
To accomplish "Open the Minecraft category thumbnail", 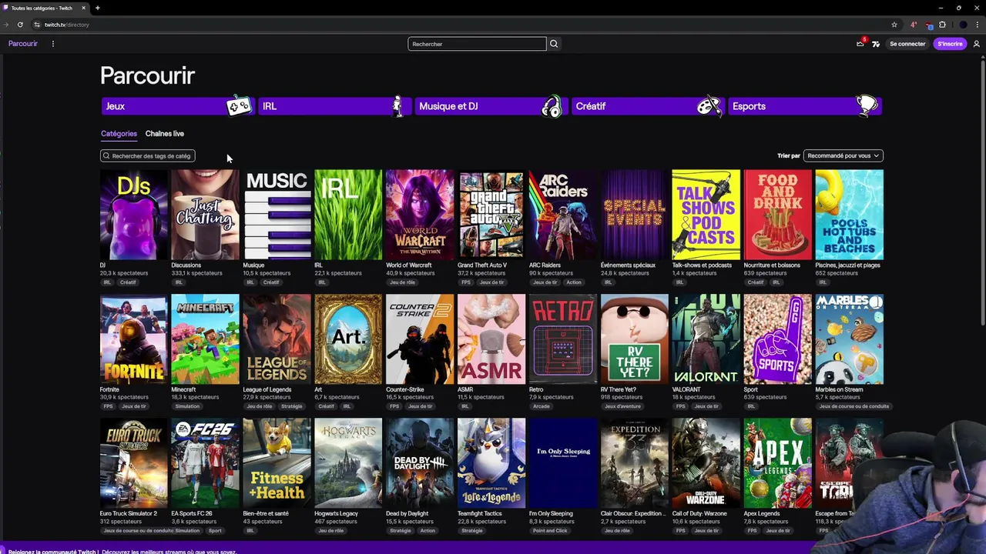I will [x=205, y=339].
